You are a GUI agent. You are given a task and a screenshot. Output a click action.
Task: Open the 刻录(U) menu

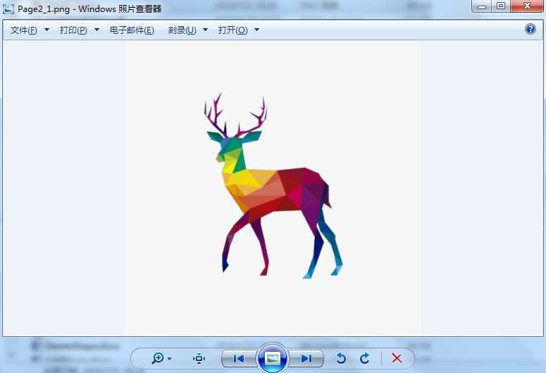[182, 30]
